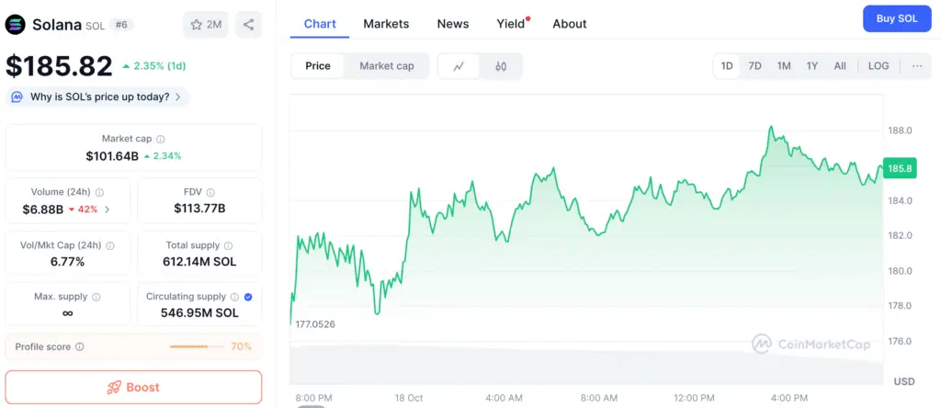Add Solana to watchlist via star button
Viewport: 941px width, 408px height.
[206, 25]
